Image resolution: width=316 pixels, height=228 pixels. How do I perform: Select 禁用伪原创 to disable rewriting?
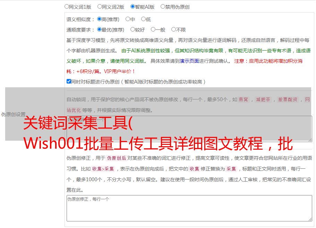point(163,6)
